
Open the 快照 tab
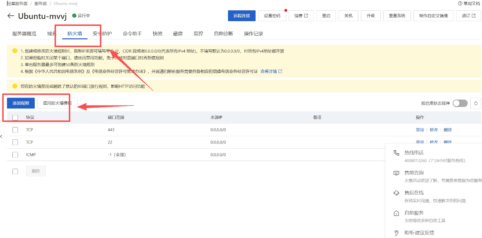click(x=158, y=34)
